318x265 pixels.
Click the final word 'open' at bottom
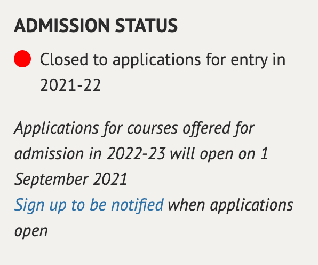pos(31,232)
